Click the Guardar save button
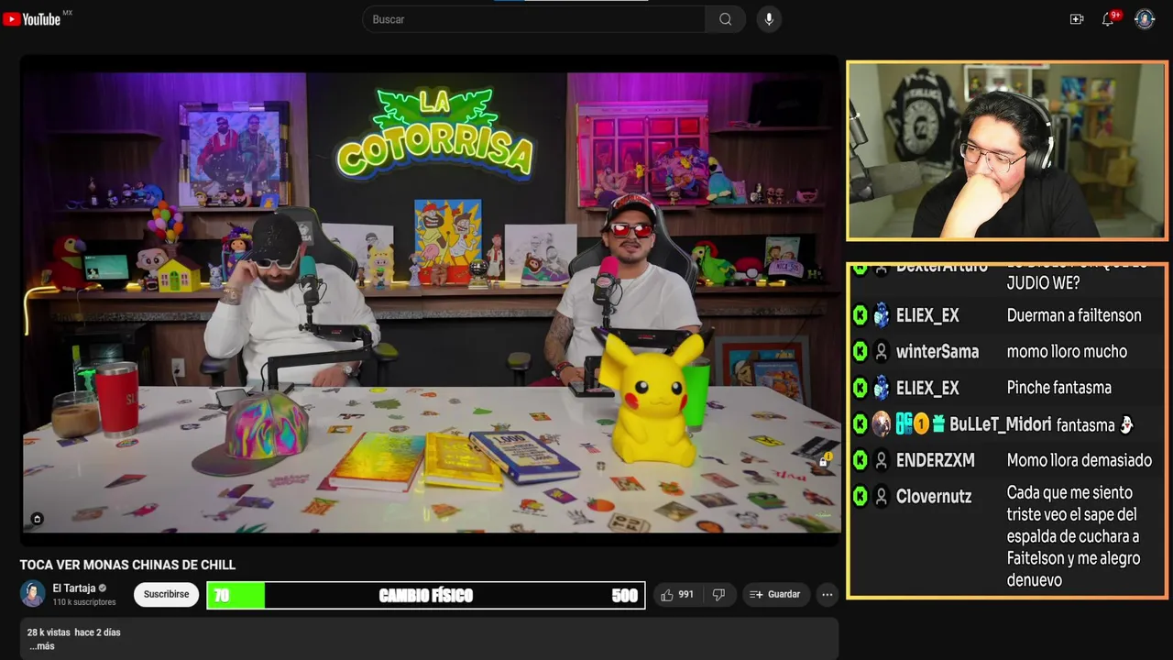The height and width of the screenshot is (660, 1173). [x=775, y=595]
